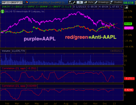Click the orange symbol description next to link icon
The height and width of the screenshot is (105, 136).
(48, 3)
